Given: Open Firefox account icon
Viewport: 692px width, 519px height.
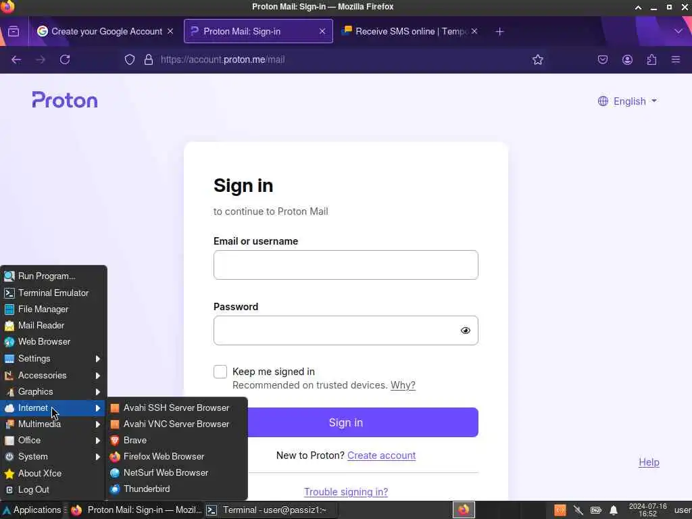Looking at the screenshot, I should (627, 59).
